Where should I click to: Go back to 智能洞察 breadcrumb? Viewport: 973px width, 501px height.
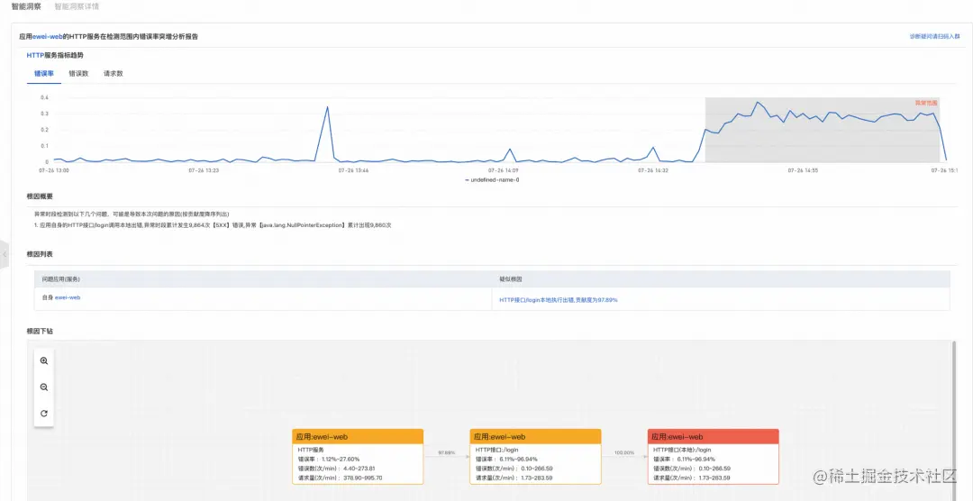point(26,6)
